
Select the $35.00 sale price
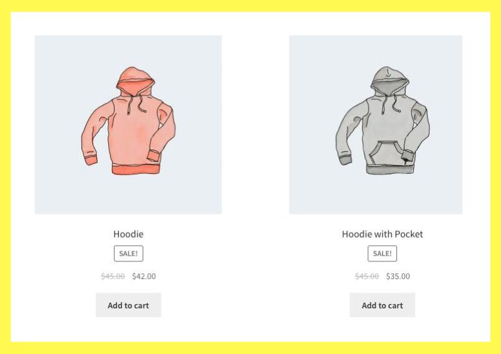coord(398,276)
